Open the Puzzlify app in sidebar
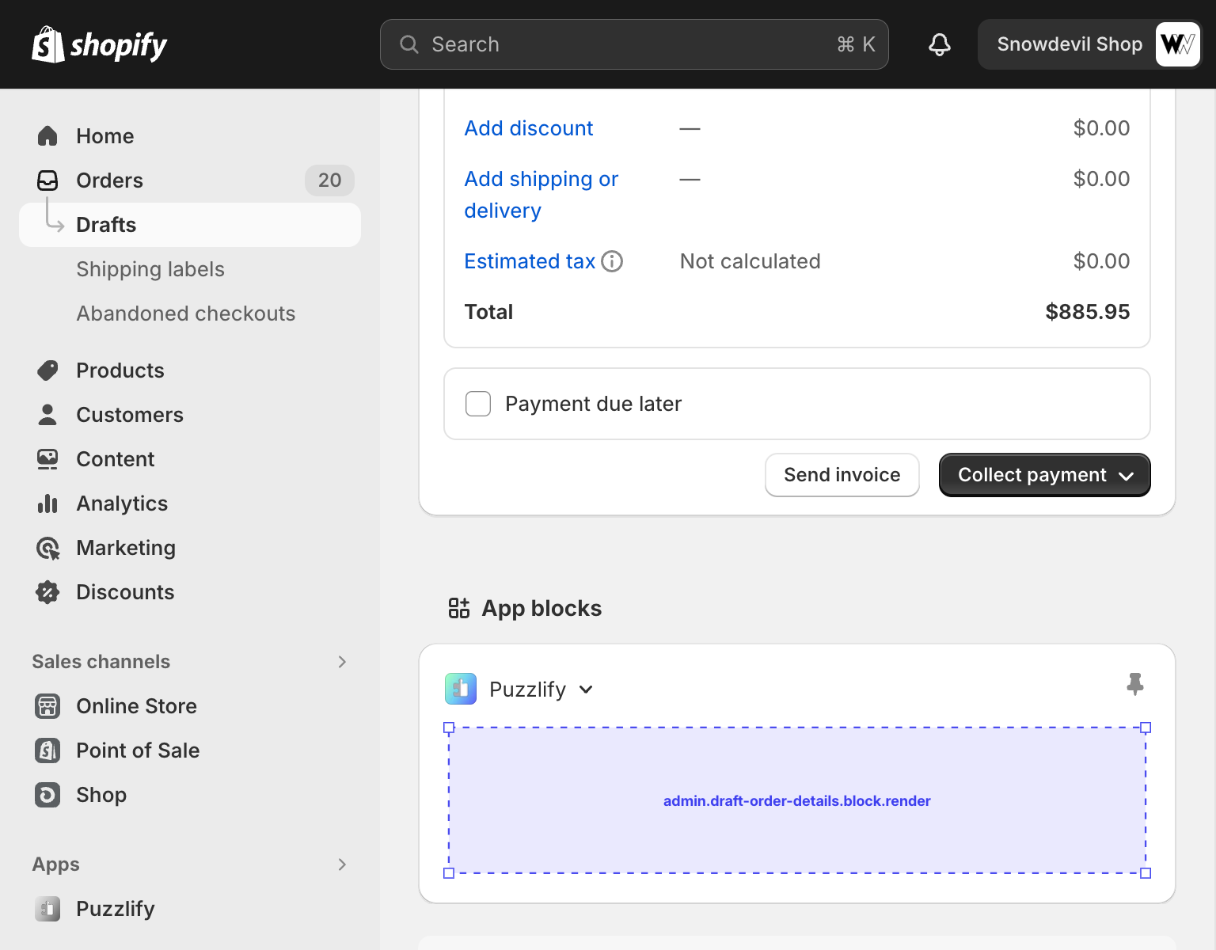Viewport: 1216px width, 950px height. 115,909
